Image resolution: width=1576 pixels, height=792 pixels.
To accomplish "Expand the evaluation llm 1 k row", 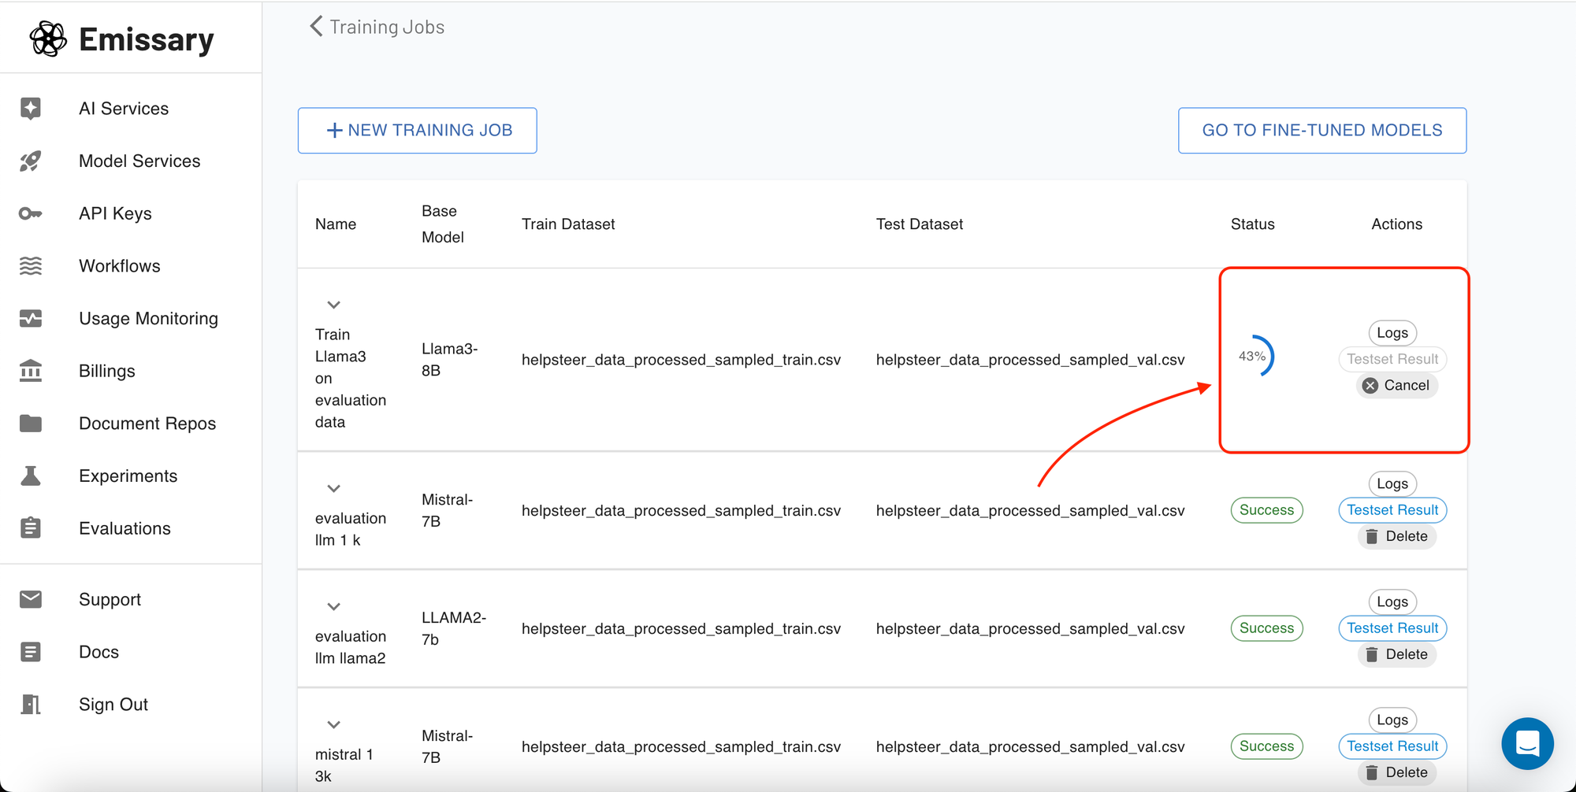I will pyautogui.click(x=333, y=489).
